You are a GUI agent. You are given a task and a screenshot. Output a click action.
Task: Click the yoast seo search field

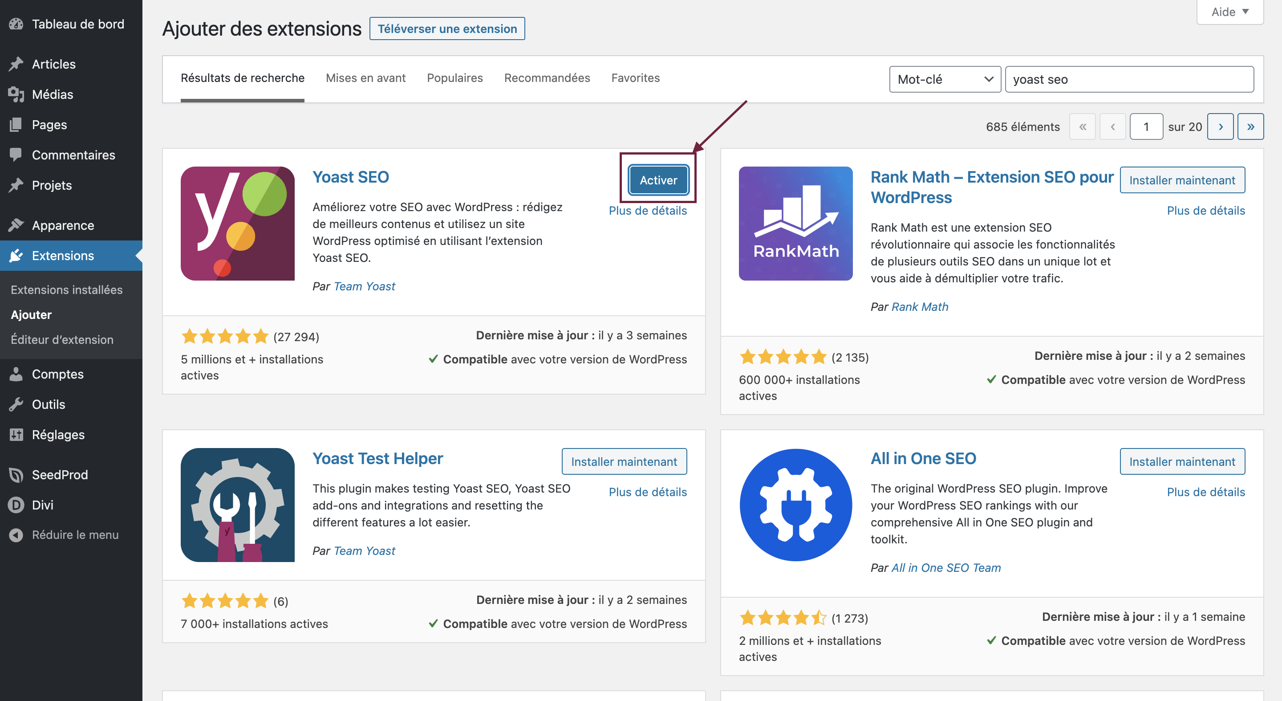[1129, 79]
